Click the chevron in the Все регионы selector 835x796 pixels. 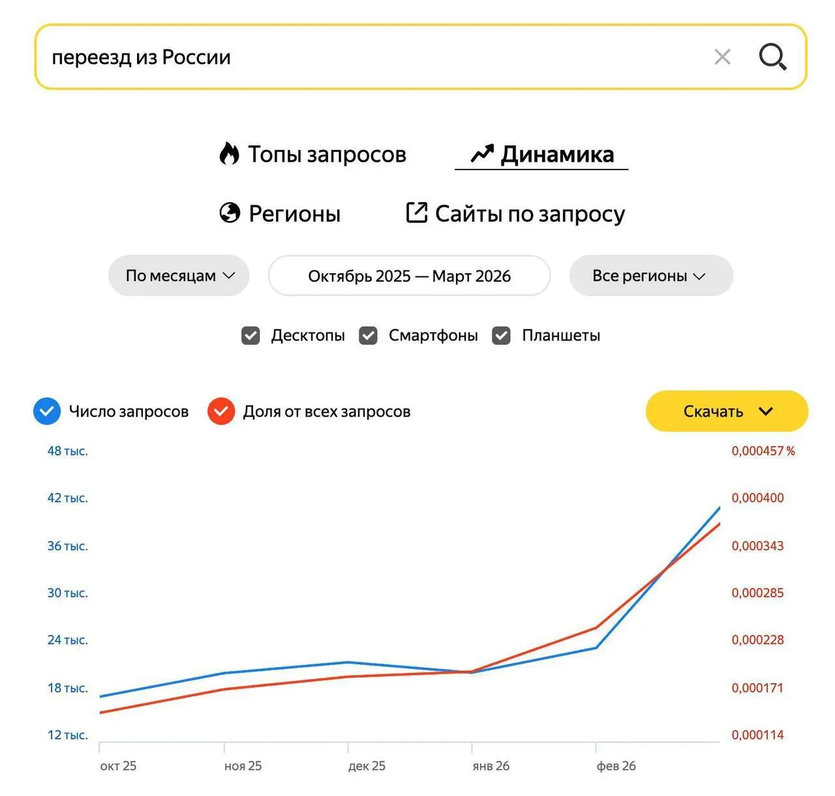(699, 276)
